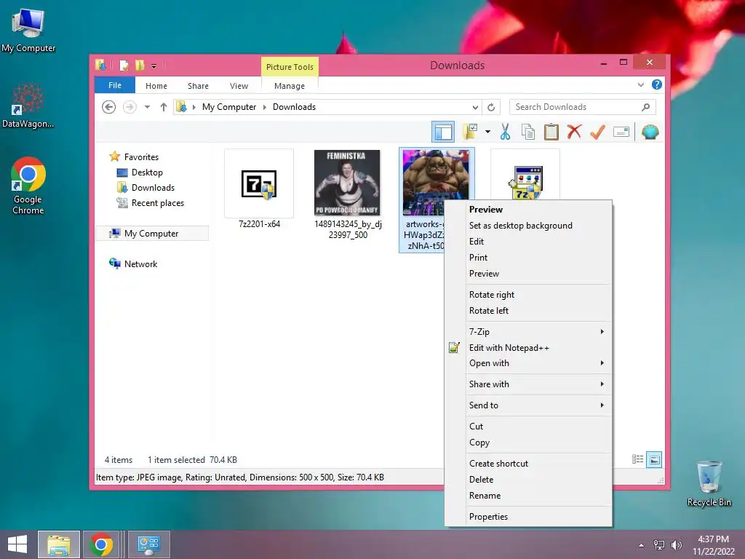Select Recent places under Favorites
Screen dimensions: 745x559
tap(157, 203)
